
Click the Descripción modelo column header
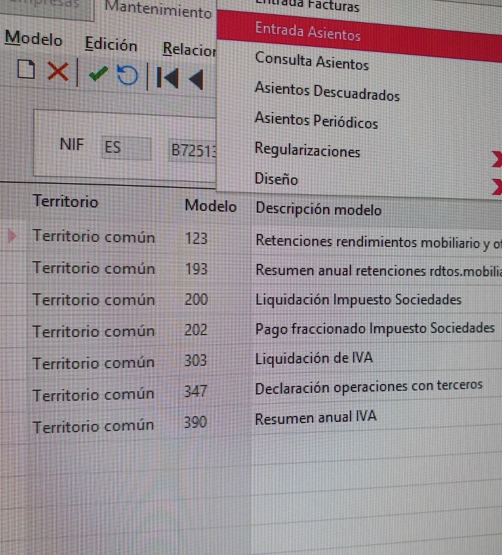point(318,209)
